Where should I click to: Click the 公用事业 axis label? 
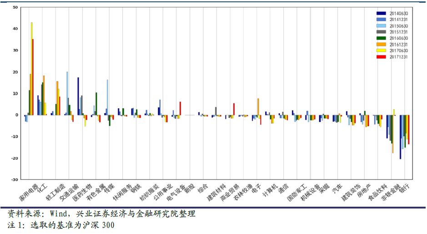[163, 192]
